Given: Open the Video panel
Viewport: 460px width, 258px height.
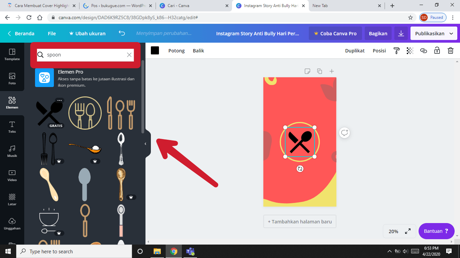Looking at the screenshot, I should point(12,175).
